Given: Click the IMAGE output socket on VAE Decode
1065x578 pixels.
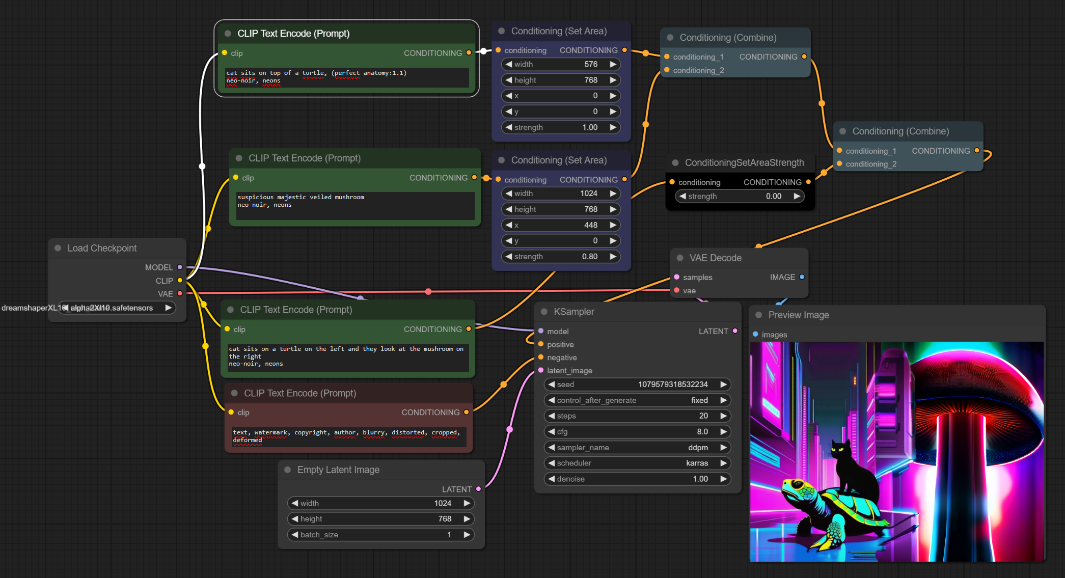Looking at the screenshot, I should point(802,277).
